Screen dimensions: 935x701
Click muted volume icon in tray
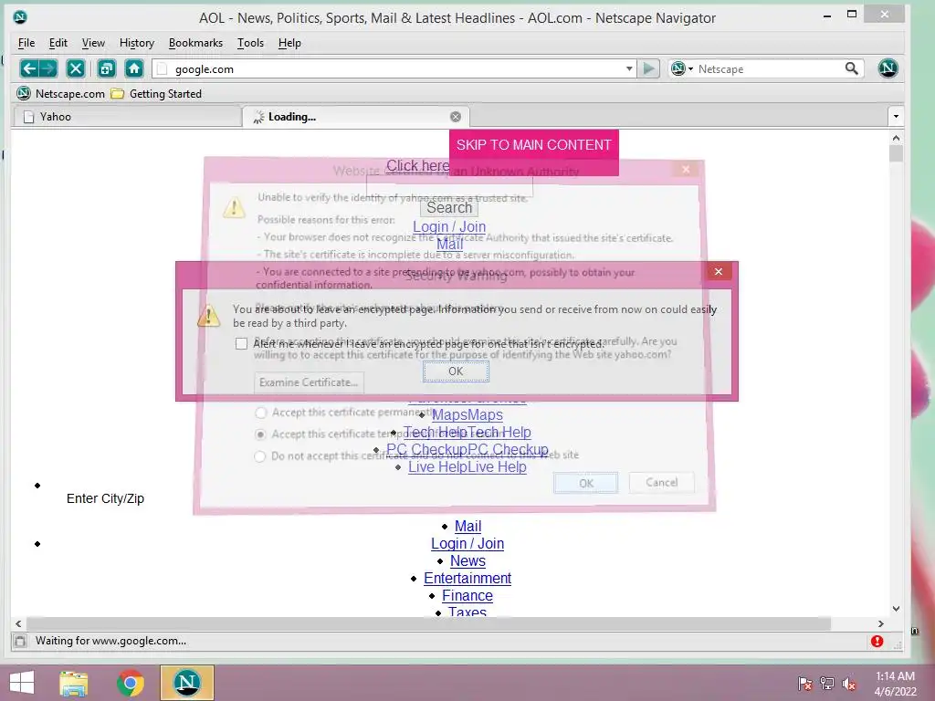(848, 683)
